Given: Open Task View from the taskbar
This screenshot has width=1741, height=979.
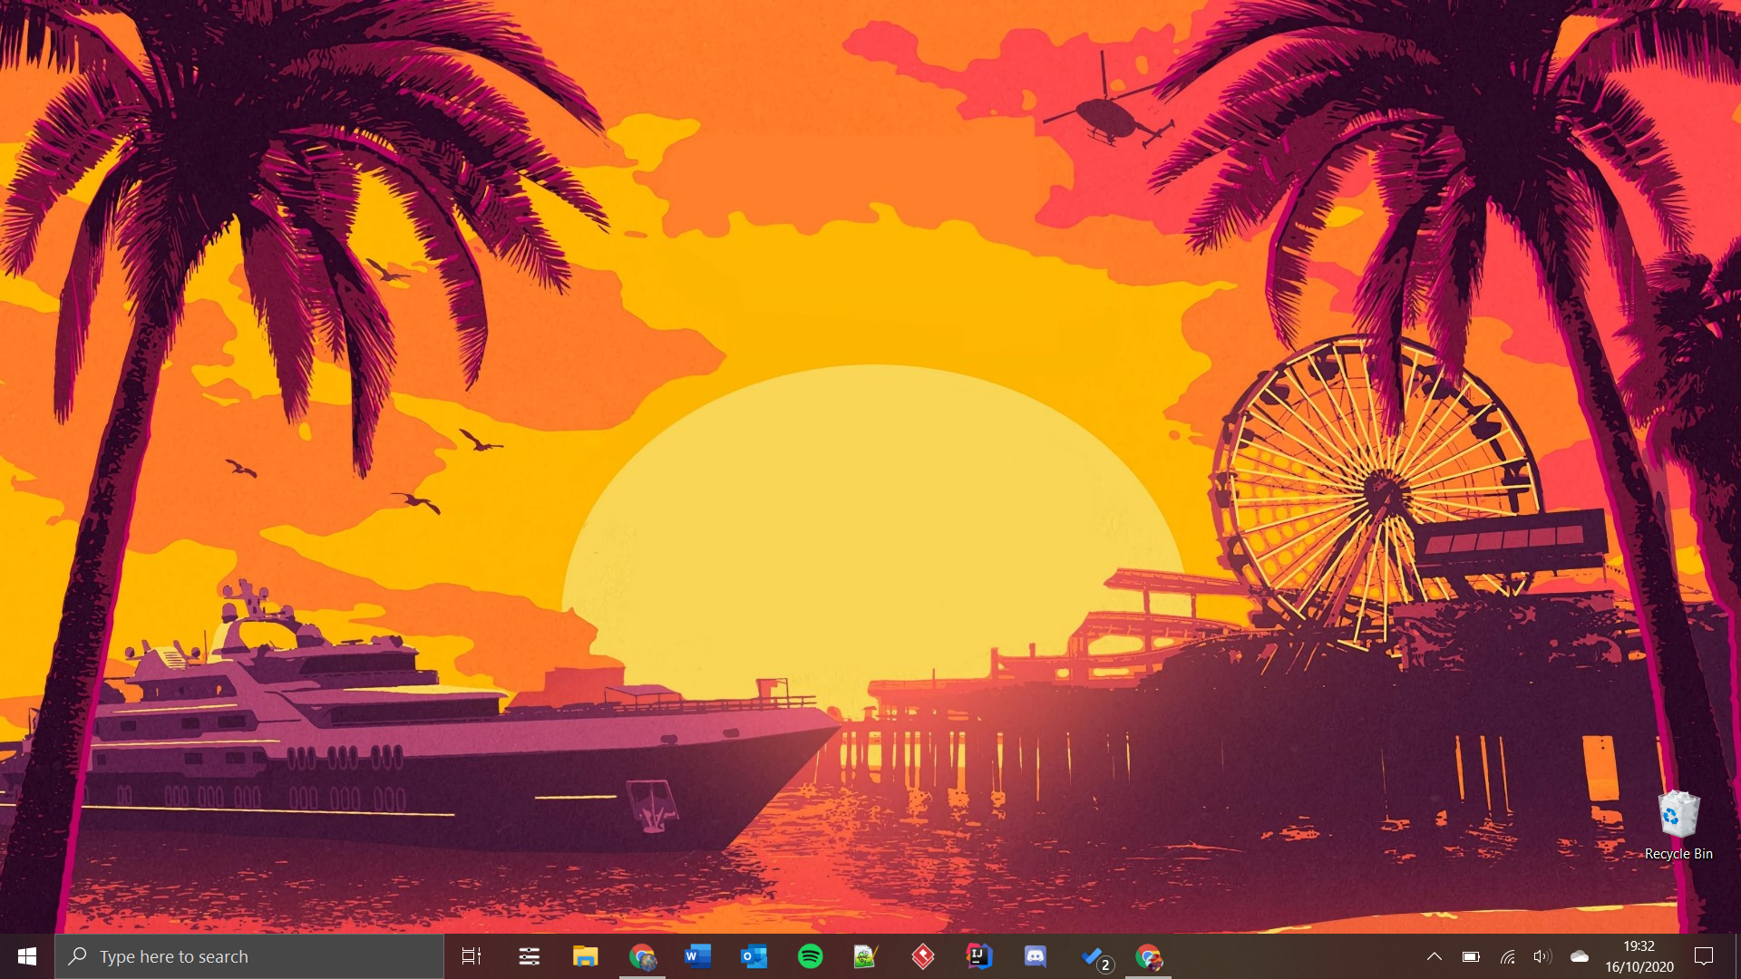Looking at the screenshot, I should pyautogui.click(x=472, y=956).
